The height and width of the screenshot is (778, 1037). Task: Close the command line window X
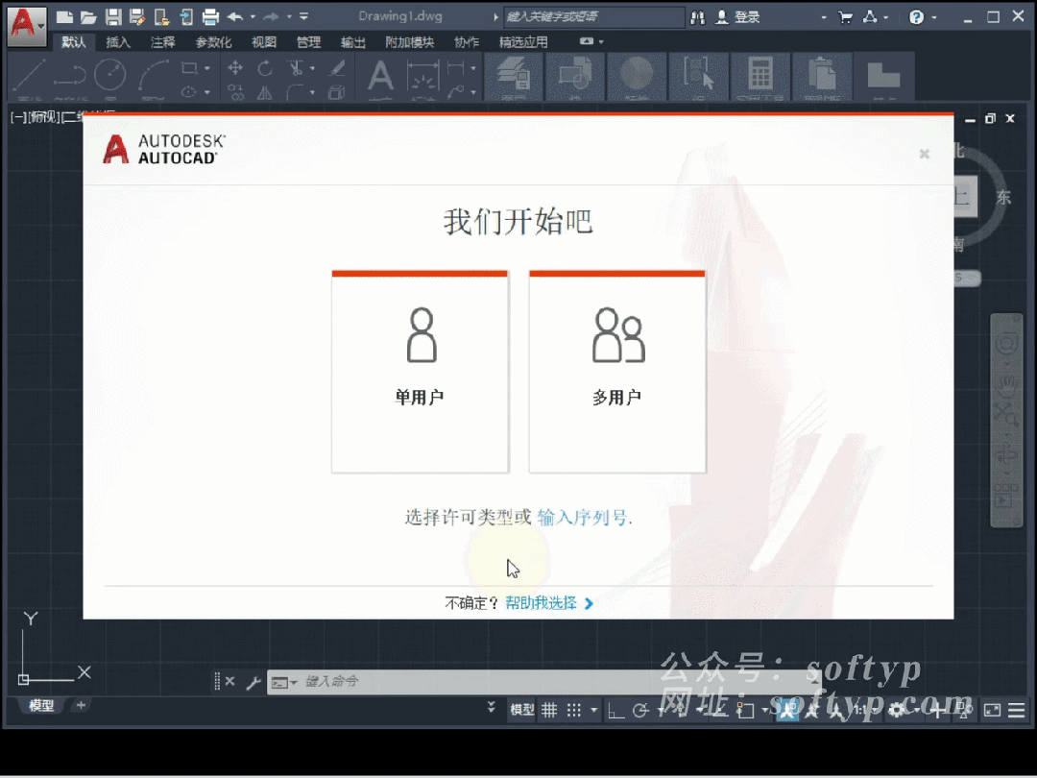pos(229,681)
